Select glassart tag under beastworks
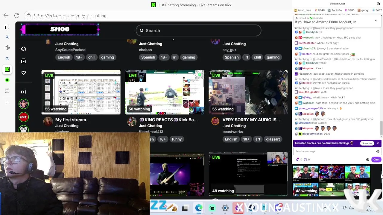Screen dimensions: 383x215 [x=273, y=139]
